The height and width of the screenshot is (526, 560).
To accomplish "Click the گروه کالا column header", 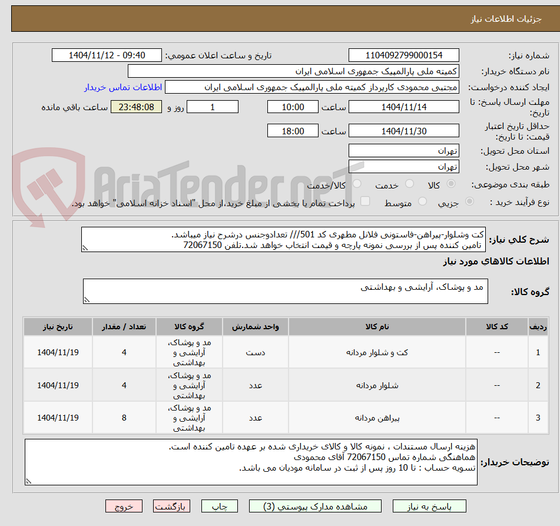I will pyautogui.click(x=189, y=326).
